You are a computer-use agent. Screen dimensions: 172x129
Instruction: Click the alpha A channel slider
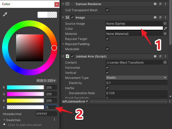coord(25,107)
